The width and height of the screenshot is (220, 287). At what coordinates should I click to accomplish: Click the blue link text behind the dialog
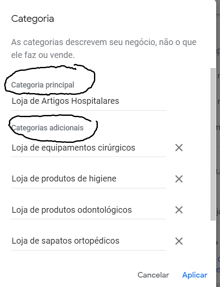coord(218,265)
